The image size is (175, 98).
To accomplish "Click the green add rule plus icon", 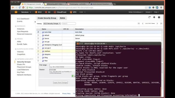I will [x=73, y=76].
